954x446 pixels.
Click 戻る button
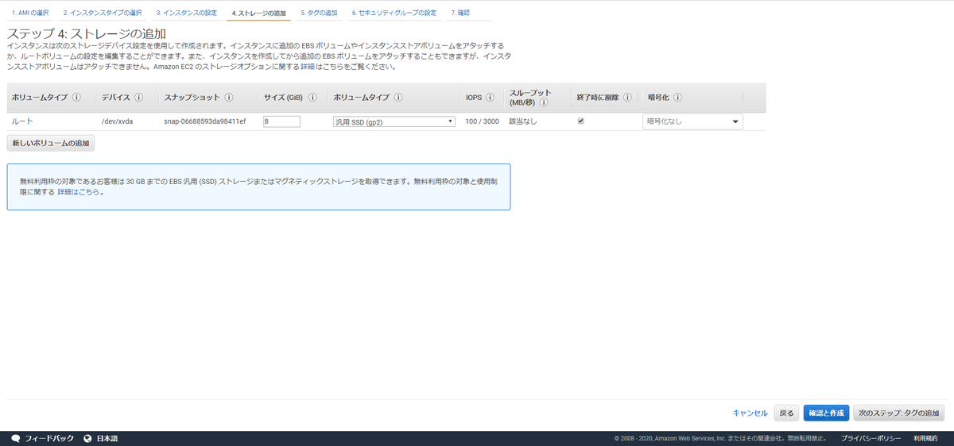point(786,413)
